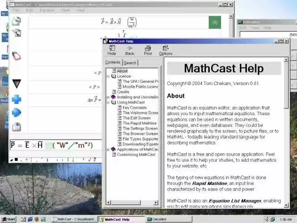Open the Credits help topic
Screen dimensions: 297x223
[123, 92]
